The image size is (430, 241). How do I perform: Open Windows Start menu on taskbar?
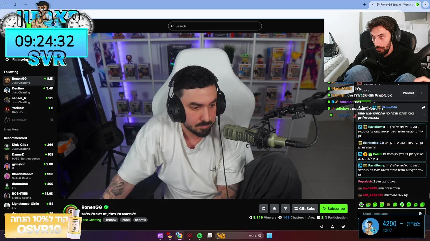269,236
